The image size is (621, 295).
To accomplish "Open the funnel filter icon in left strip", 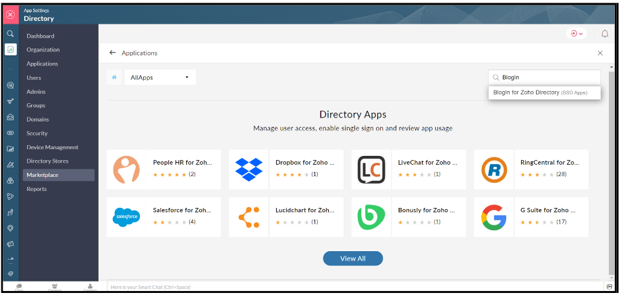I will point(11,101).
